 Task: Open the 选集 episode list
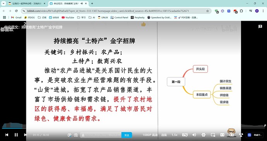(x=164, y=135)
